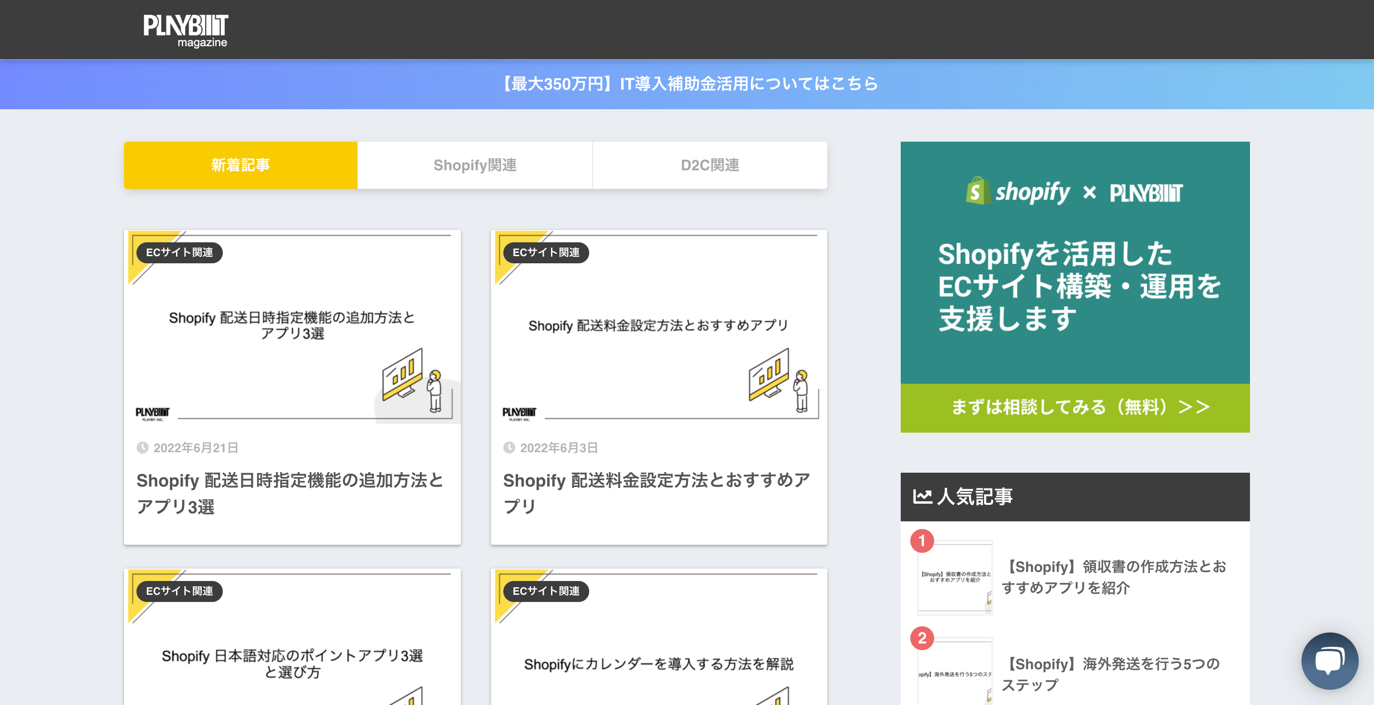This screenshot has height=705, width=1374.
Task: Click the clock icon beside 2022年6月3日
Action: (x=509, y=447)
